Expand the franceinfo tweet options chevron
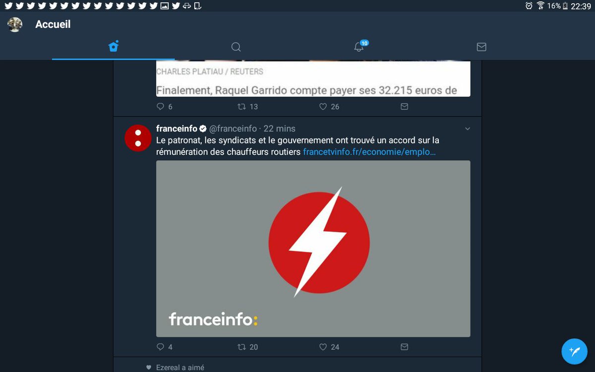 coord(467,129)
